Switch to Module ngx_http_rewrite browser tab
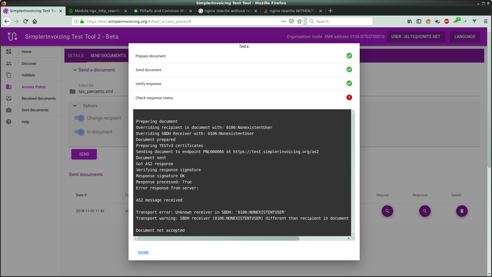This screenshot has height=277, width=492. pyautogui.click(x=98, y=11)
